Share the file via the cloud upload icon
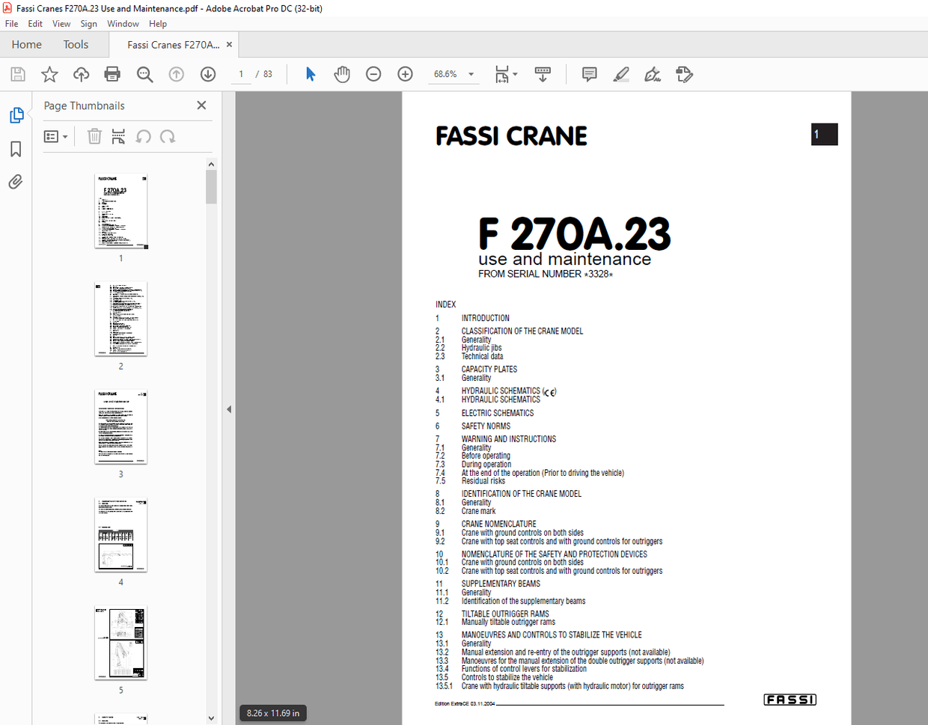 (81, 74)
